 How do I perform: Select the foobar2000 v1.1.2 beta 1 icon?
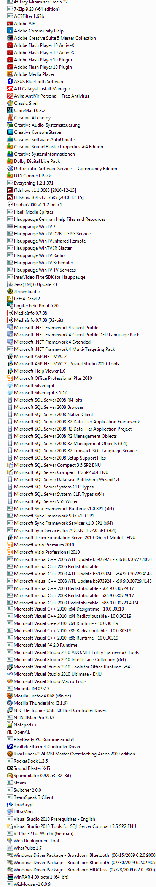10,205
